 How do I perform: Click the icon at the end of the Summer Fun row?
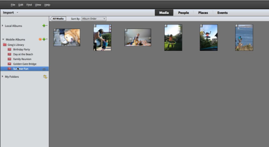click(44, 69)
